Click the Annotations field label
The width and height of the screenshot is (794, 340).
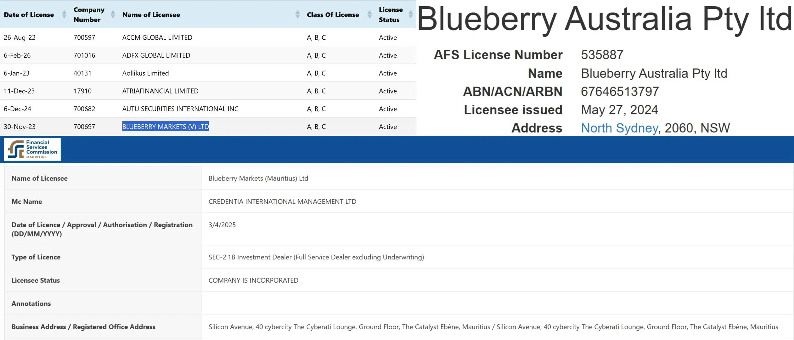pyautogui.click(x=31, y=303)
